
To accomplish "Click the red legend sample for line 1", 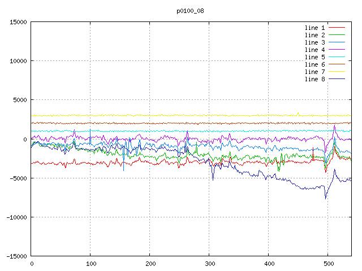I will (x=337, y=28).
